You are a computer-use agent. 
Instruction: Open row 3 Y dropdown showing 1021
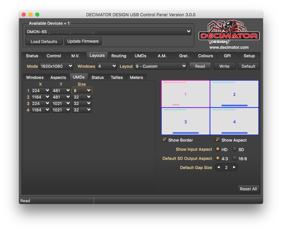pyautogui.click(x=61, y=104)
